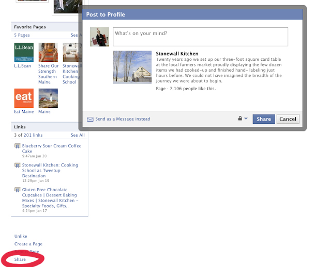Click the Post to Profile dialog title

pos(106,14)
